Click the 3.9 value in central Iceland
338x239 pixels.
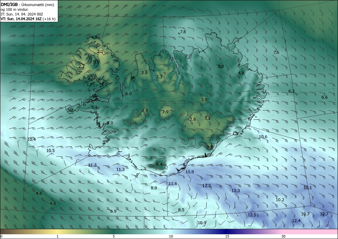pyautogui.click(x=204, y=99)
